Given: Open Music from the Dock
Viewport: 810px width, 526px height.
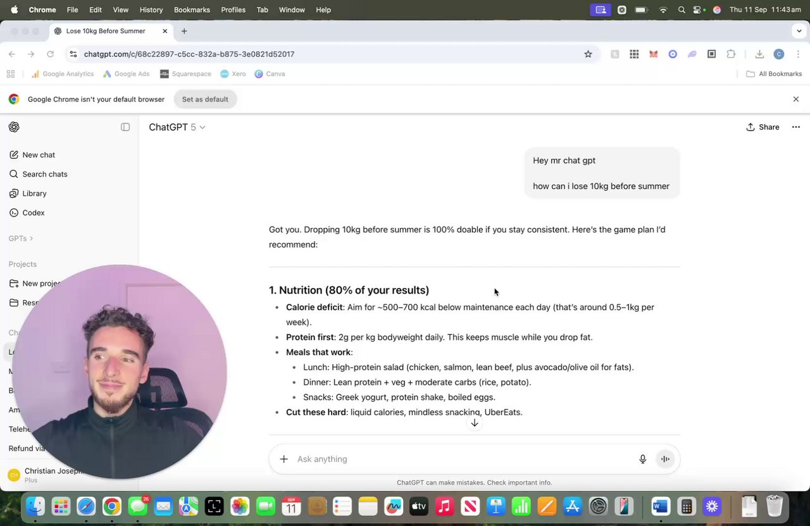Looking at the screenshot, I should coord(444,506).
